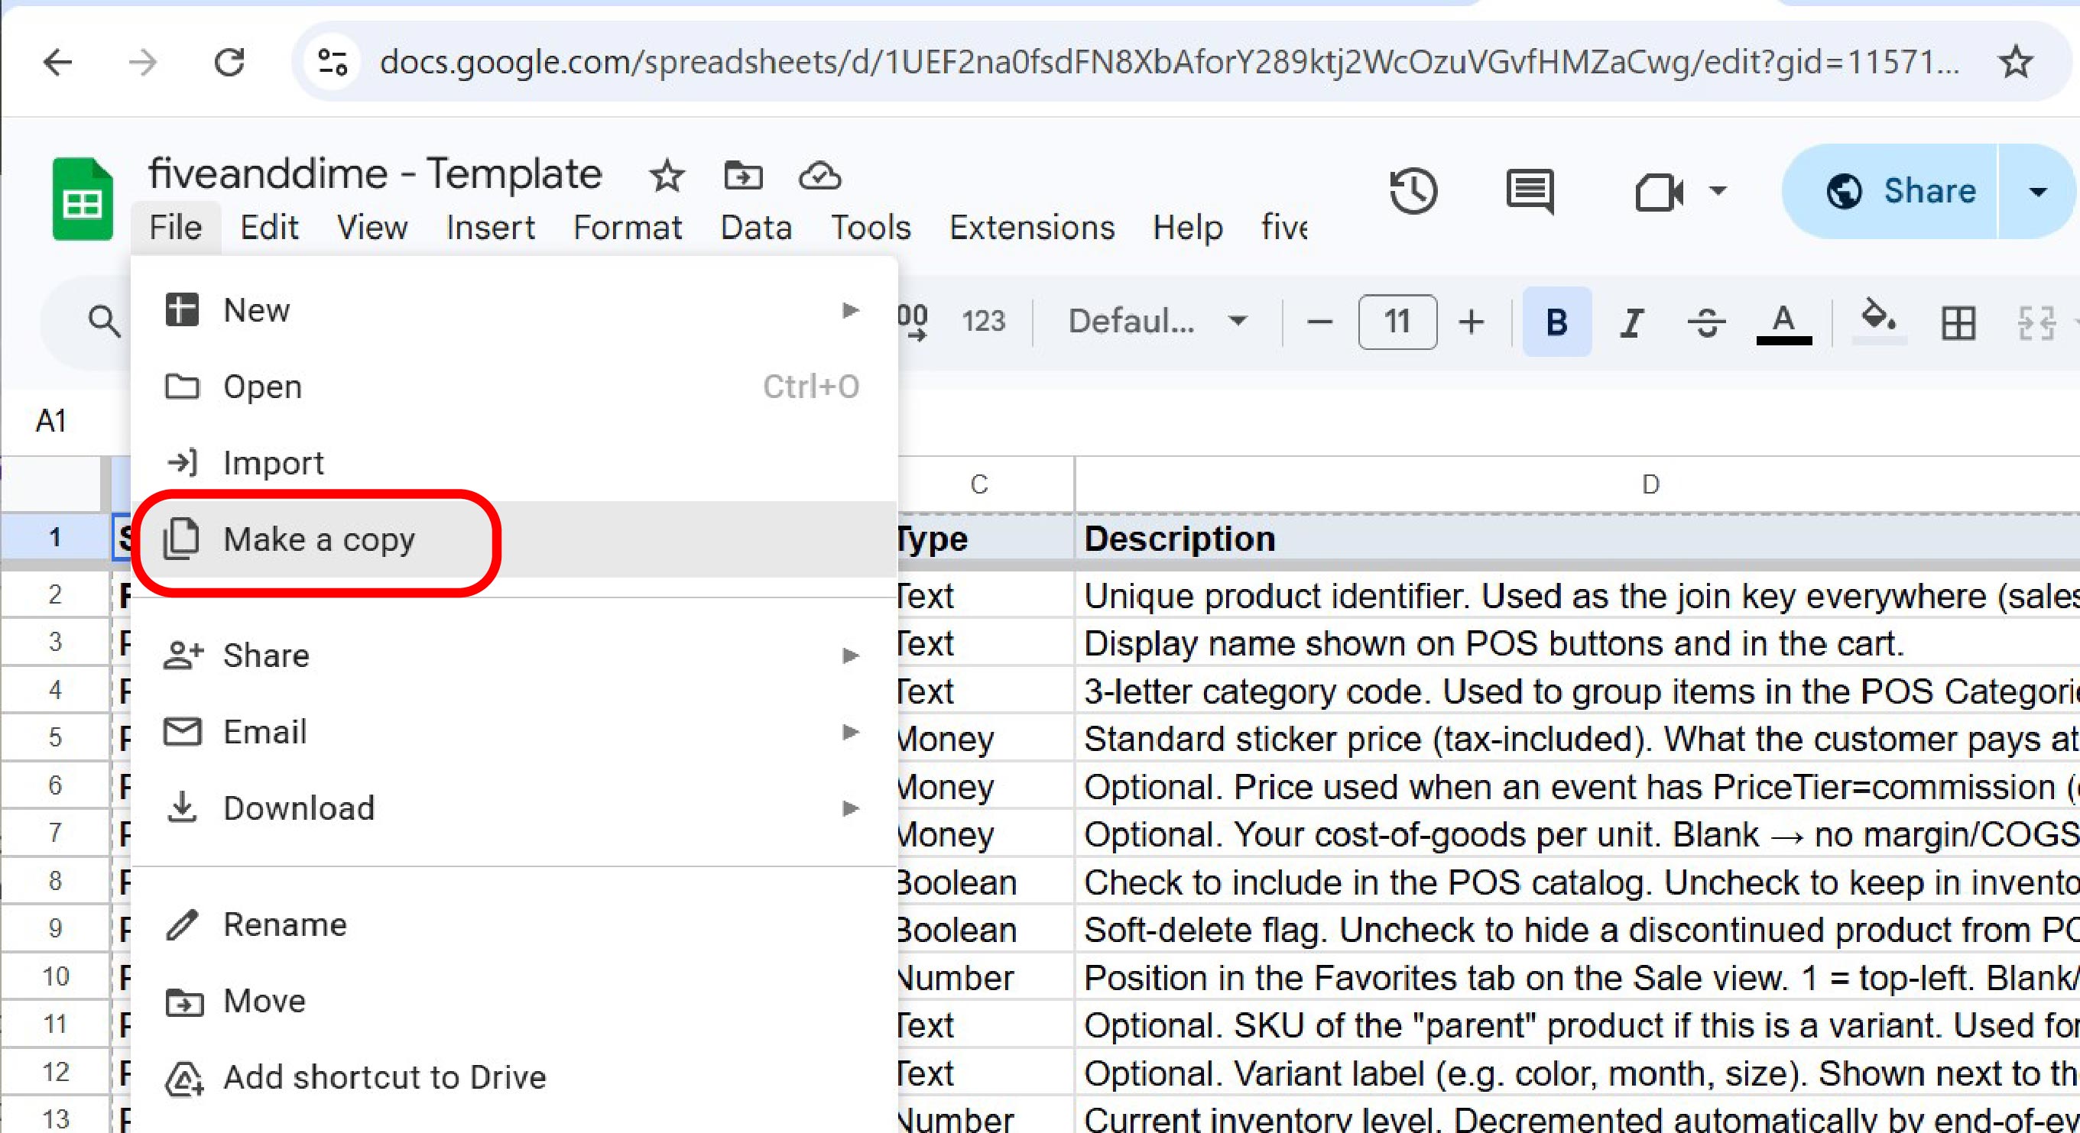Toggle italic formatting
The width and height of the screenshot is (2080, 1133).
(1632, 323)
